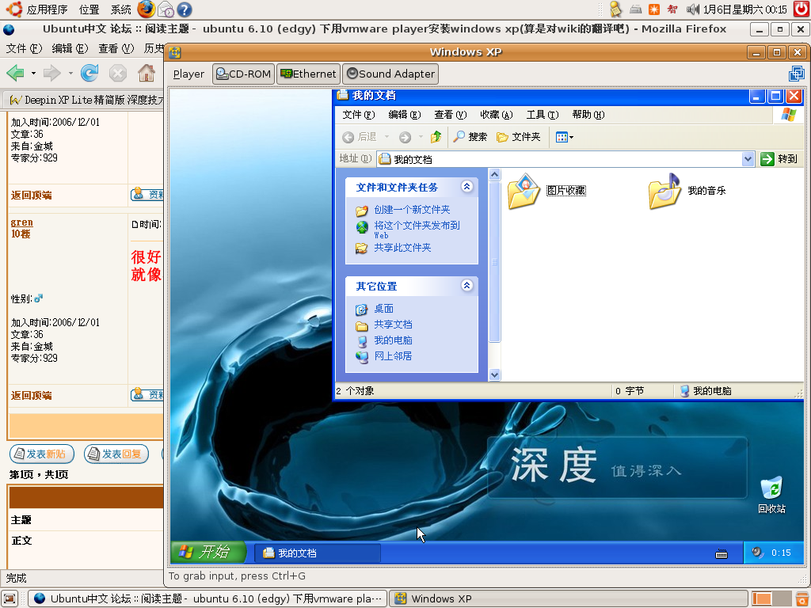Click the 发表新贴 button
This screenshot has width=811, height=608.
point(42,454)
